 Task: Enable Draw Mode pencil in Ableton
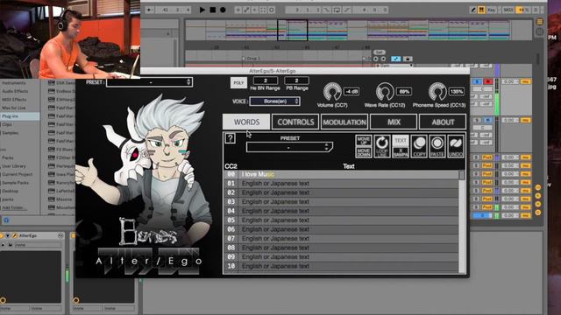coord(473,10)
